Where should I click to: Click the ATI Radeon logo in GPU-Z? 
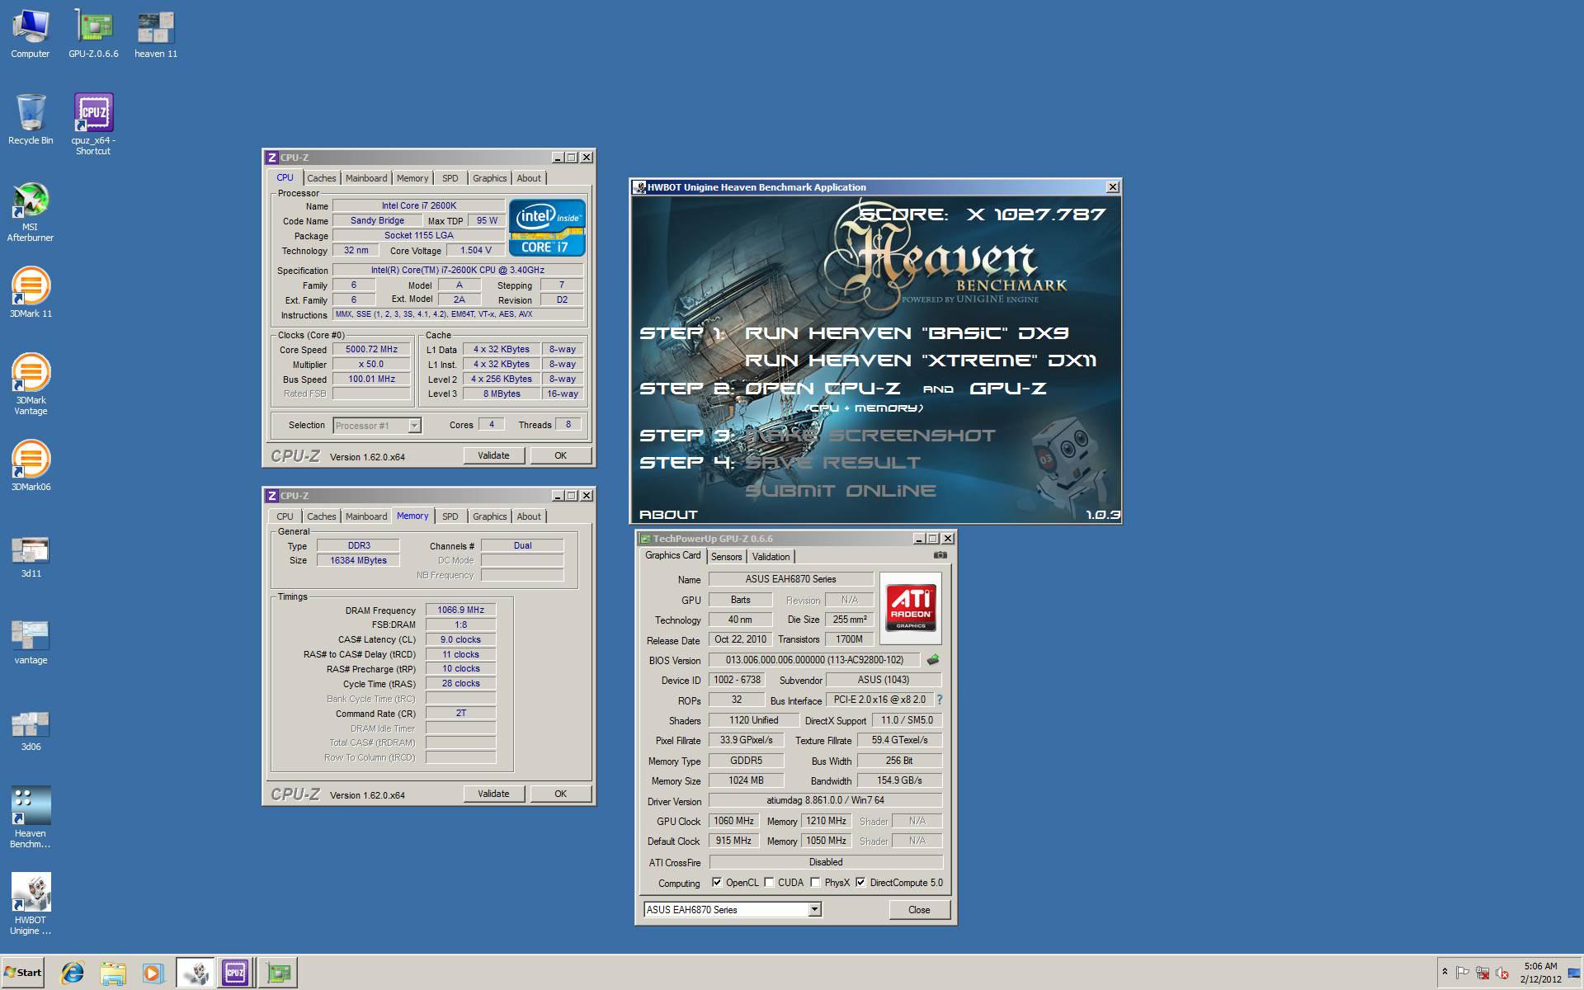tap(911, 608)
